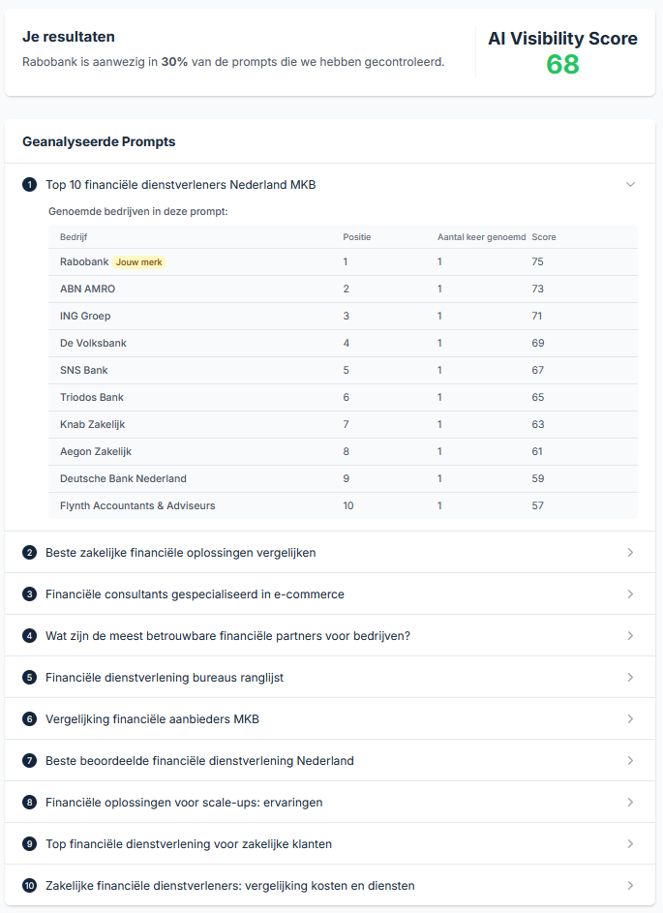Click Flynth's position value 10
Screen dimensions: 663x913
click(x=348, y=505)
